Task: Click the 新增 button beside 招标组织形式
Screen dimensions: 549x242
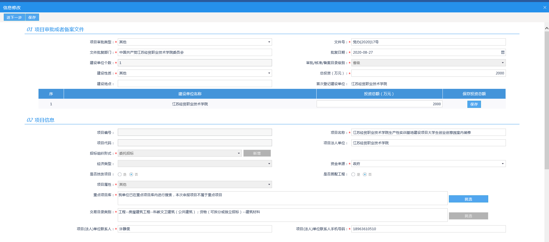Action: pos(257,153)
